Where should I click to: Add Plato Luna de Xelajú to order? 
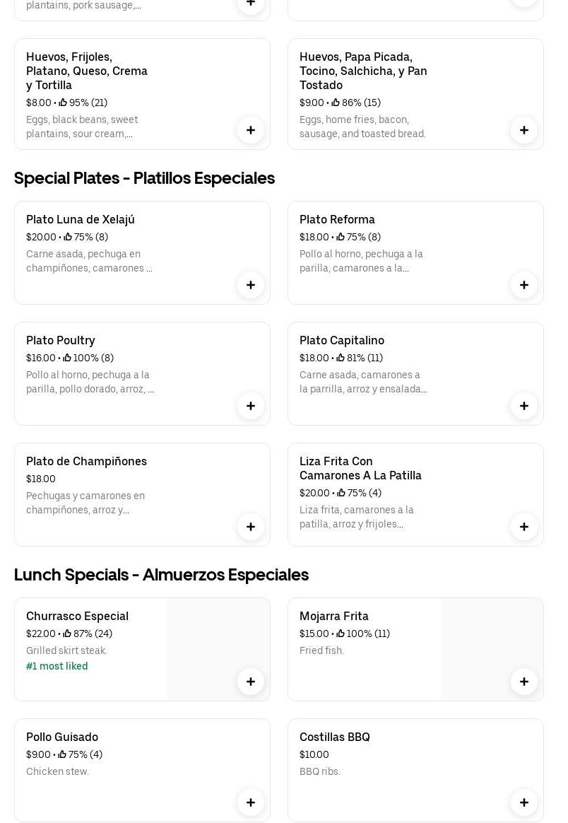click(x=251, y=285)
